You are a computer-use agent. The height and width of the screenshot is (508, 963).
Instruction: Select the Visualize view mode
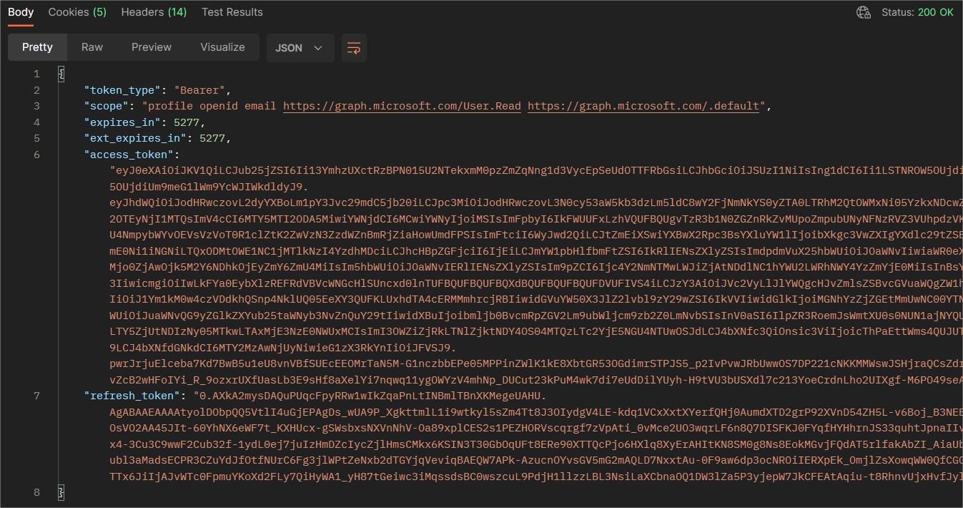point(222,47)
